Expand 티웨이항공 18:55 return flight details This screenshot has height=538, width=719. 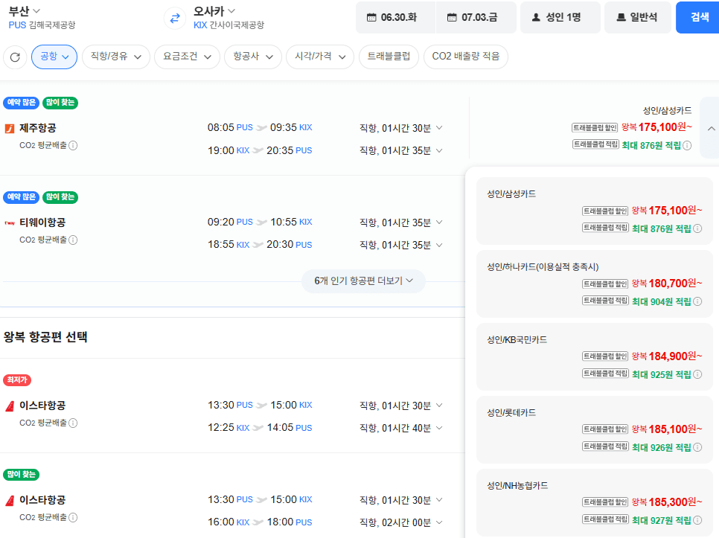(439, 245)
